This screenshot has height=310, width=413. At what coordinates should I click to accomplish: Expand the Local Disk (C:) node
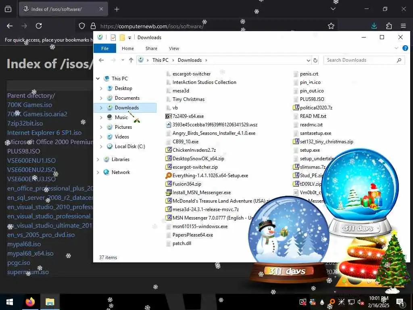point(101,147)
